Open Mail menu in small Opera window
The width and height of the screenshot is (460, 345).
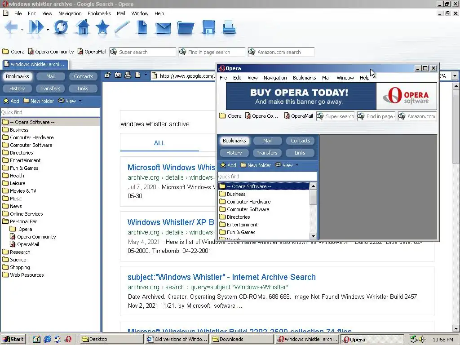click(x=326, y=78)
